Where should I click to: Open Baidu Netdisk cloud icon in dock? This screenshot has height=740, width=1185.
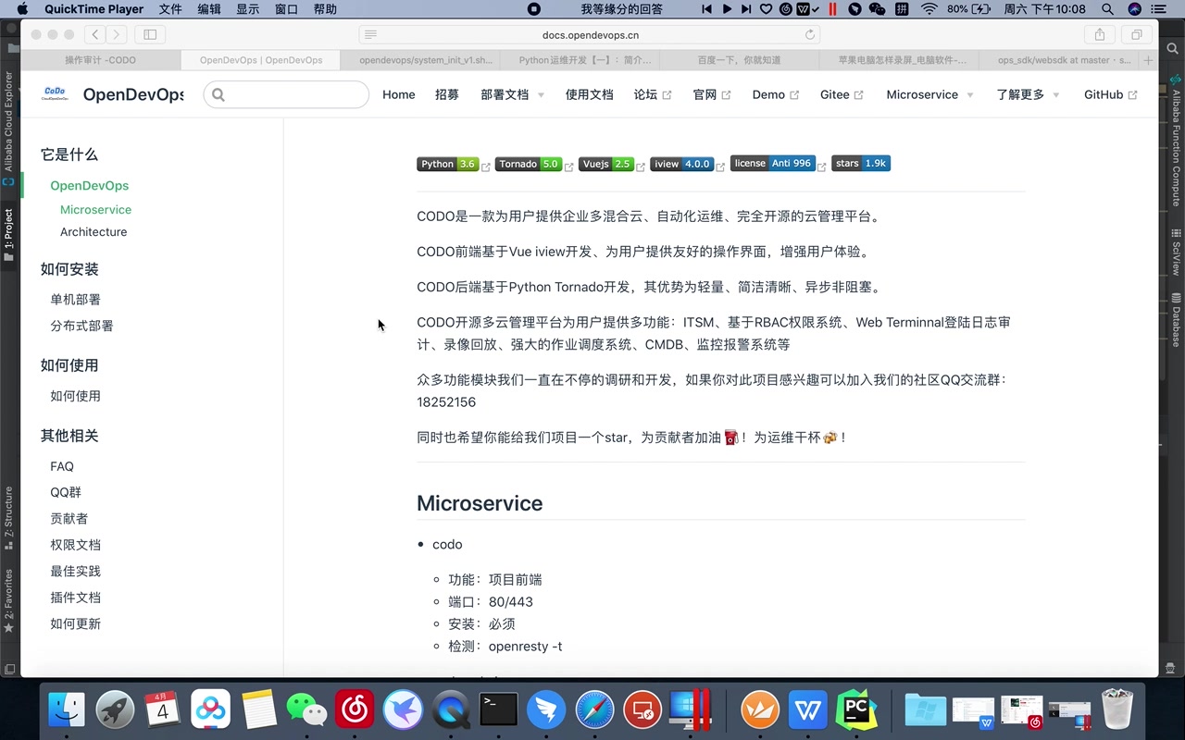[211, 710]
